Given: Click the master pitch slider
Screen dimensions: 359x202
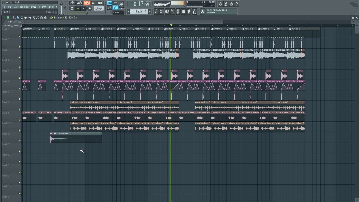Looking at the screenshot, I should (x=65, y=8).
